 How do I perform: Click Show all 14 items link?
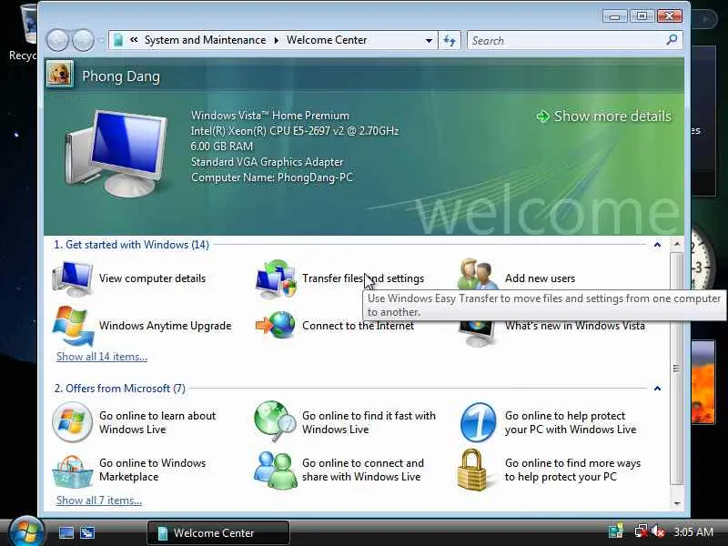click(102, 357)
